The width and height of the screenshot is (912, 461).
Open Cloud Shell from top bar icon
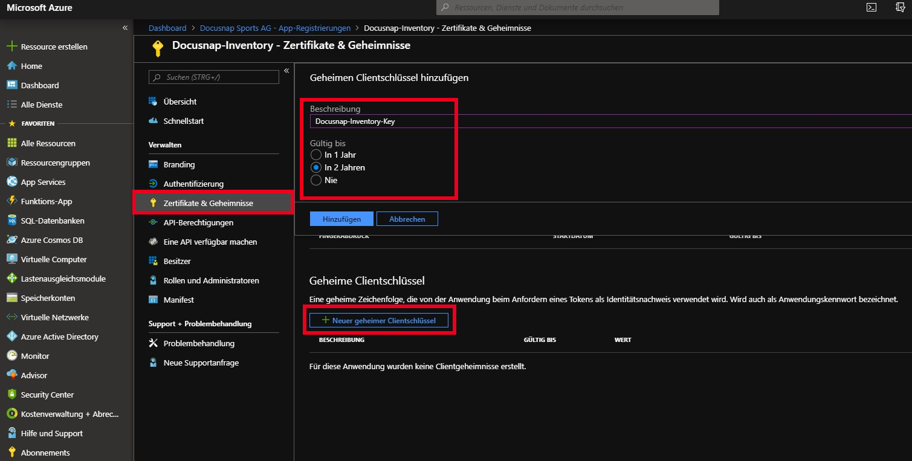pyautogui.click(x=872, y=7)
